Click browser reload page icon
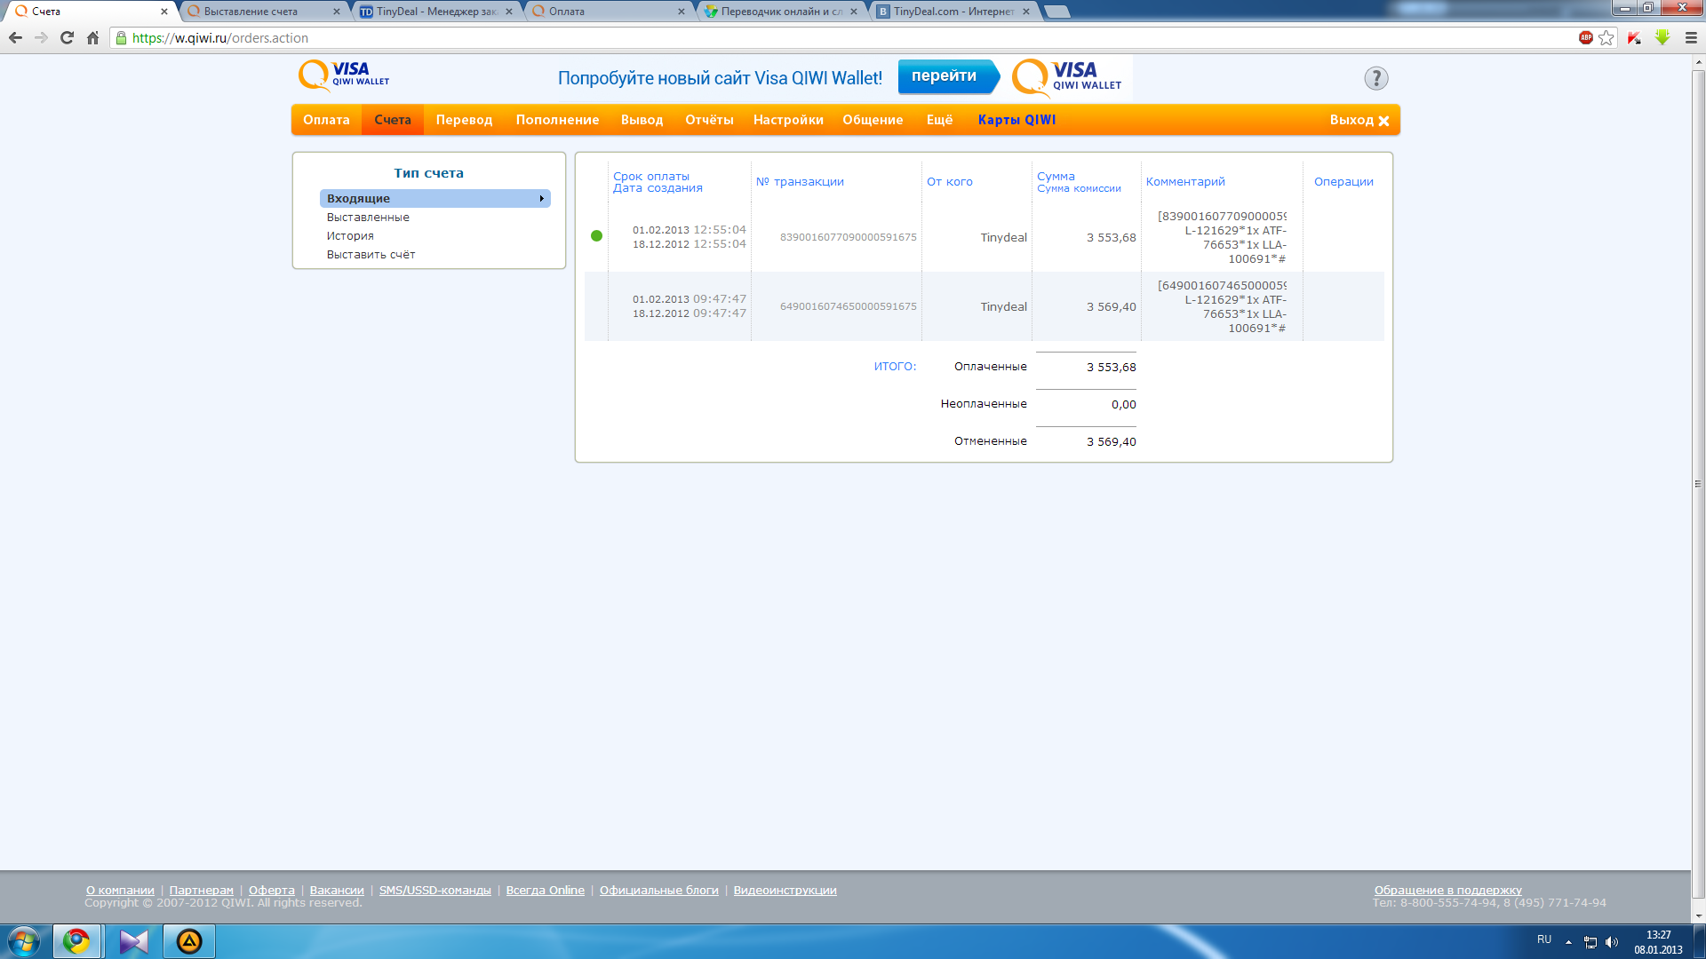This screenshot has height=959, width=1706. pyautogui.click(x=67, y=38)
